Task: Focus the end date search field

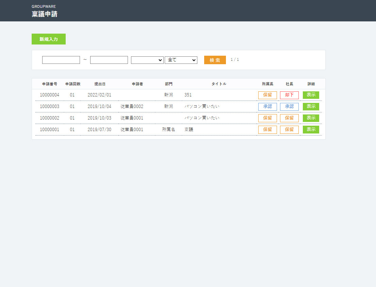Action: [x=109, y=60]
